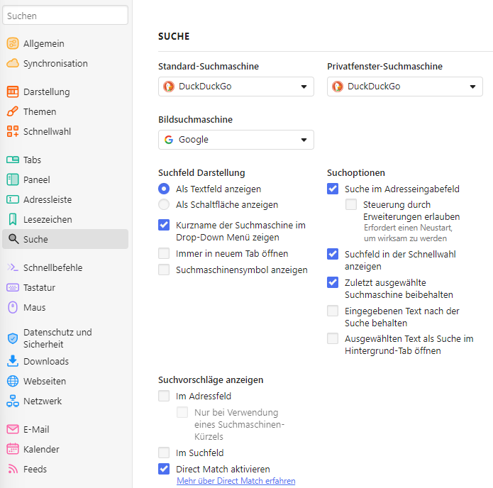Follow 'Mehr über Direct Match erfahren' link
Image resolution: width=493 pixels, height=488 pixels.
236,481
